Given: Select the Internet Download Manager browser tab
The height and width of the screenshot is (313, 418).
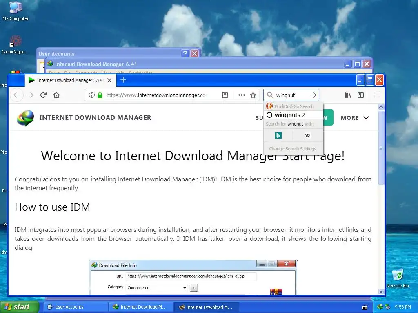Looking at the screenshot, I should 70,80.
